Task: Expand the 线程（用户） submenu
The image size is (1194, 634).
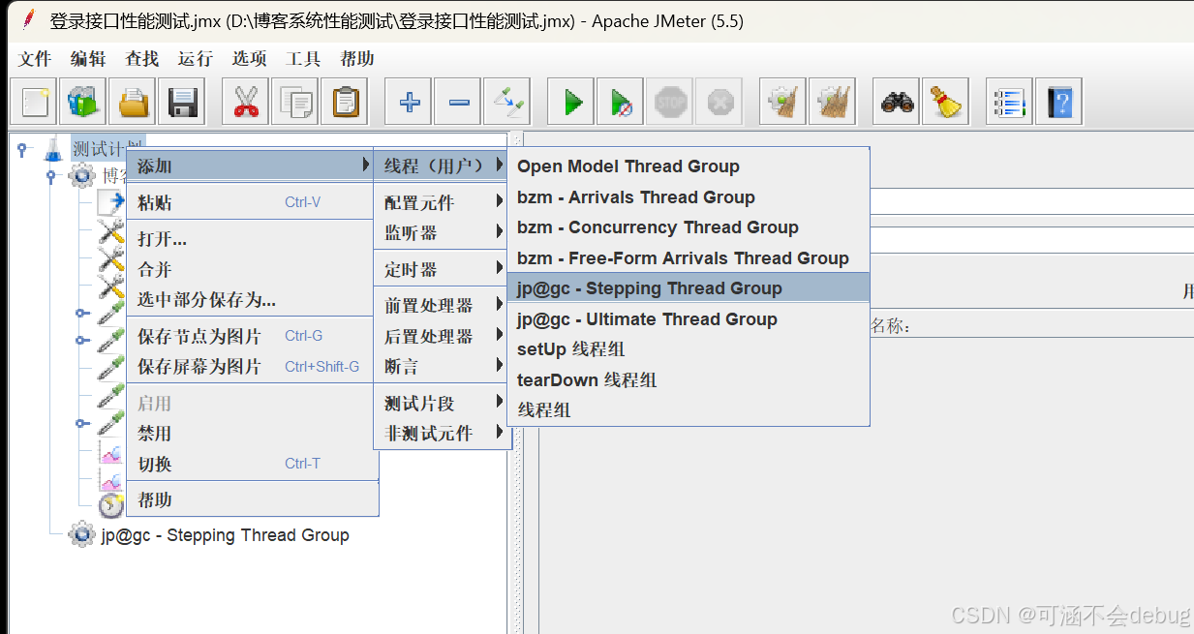Action: point(442,166)
